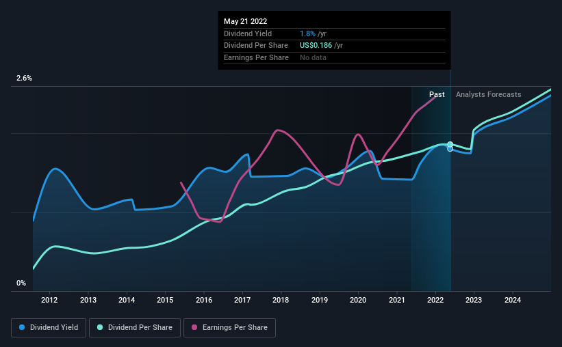
Task: Toggle the Dividend Yield legend button
Action: (x=49, y=328)
